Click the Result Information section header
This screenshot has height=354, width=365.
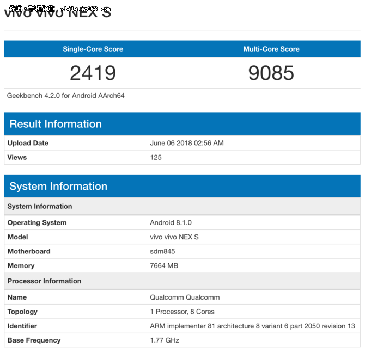point(56,124)
